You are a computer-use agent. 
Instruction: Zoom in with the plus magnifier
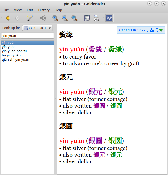point(55,18)
